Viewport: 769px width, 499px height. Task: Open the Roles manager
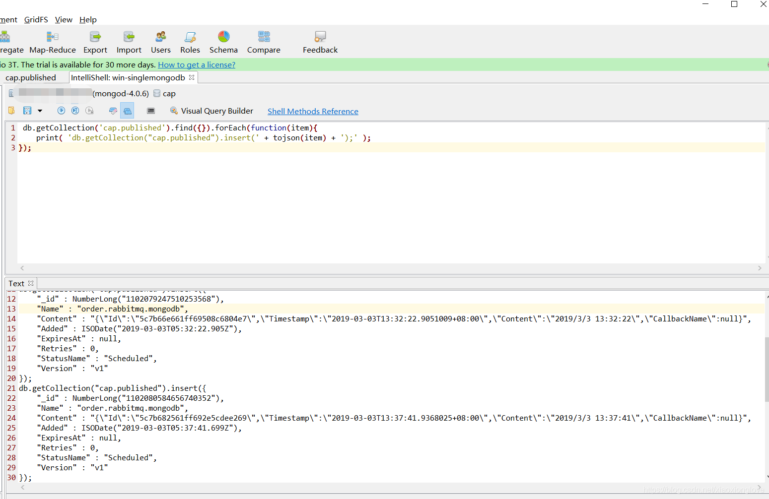pos(190,42)
